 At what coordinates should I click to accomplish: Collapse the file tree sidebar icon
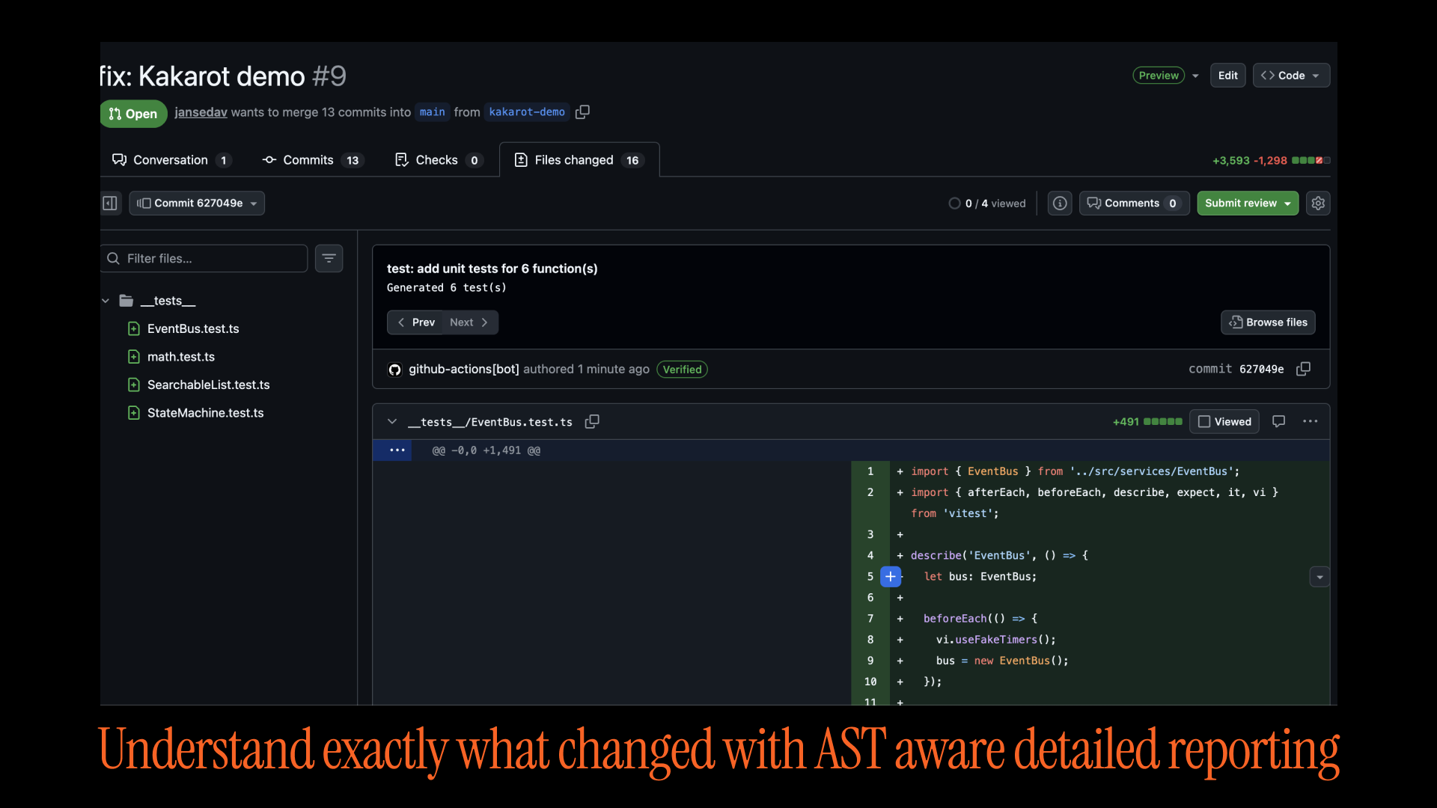(110, 203)
